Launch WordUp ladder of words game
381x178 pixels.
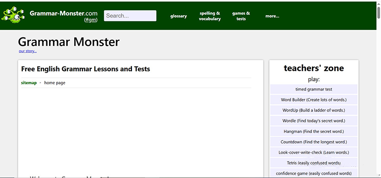click(x=314, y=110)
